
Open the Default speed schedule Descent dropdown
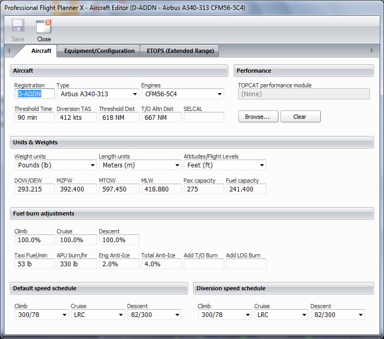[x=155, y=315]
